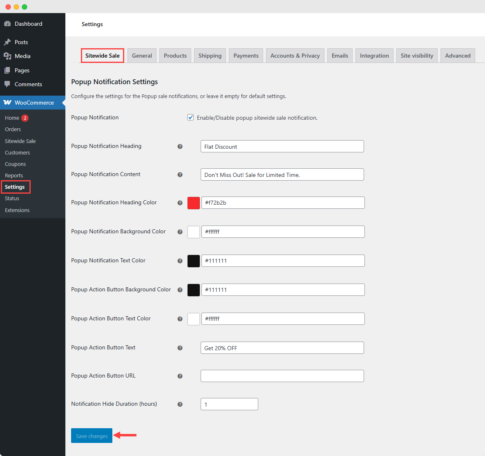485x456 pixels.
Task: Click the Save changes button
Action: [92, 436]
